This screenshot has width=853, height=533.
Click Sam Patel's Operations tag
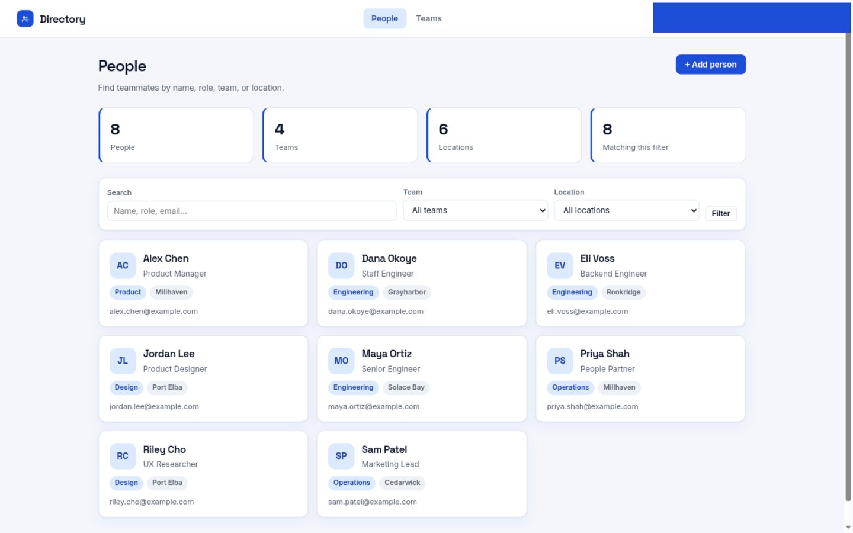click(x=352, y=483)
